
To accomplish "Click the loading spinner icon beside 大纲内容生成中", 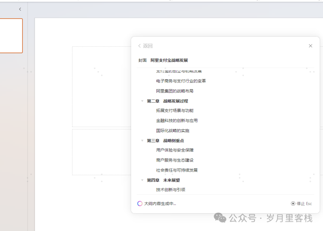I will click(x=140, y=204).
